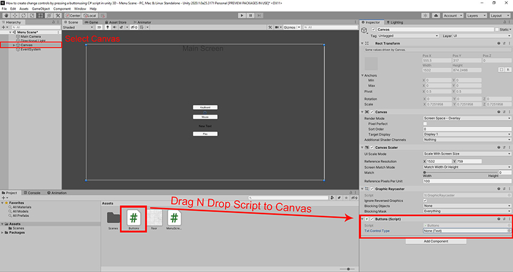The image size is (513, 272).
Task: Toggle Center pivot mode button
Action: tap(72, 15)
